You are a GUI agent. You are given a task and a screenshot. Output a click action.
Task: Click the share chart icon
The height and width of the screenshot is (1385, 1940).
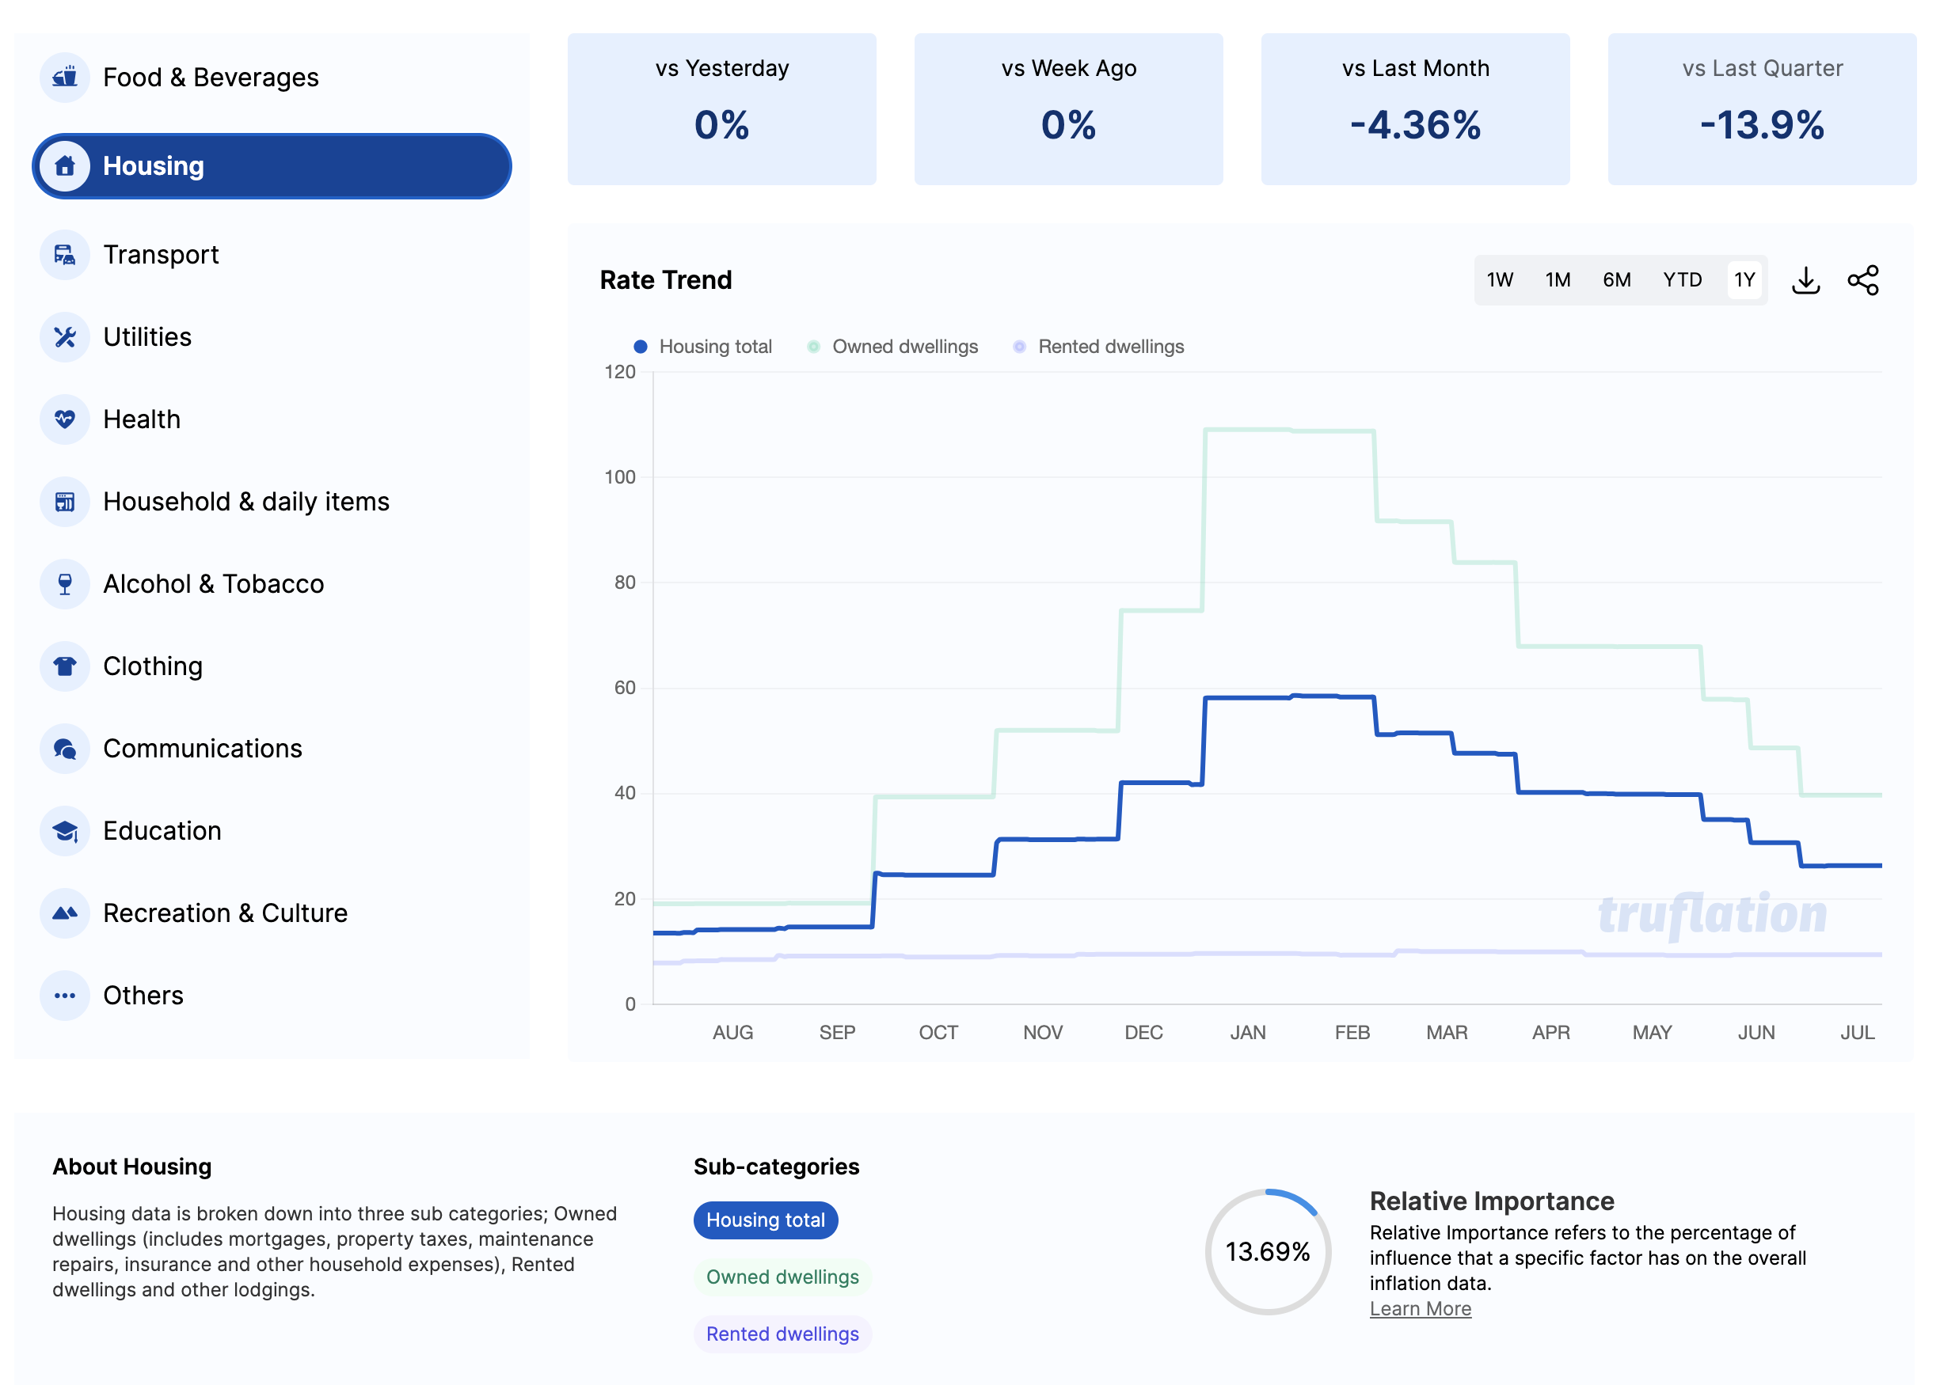point(1862,279)
